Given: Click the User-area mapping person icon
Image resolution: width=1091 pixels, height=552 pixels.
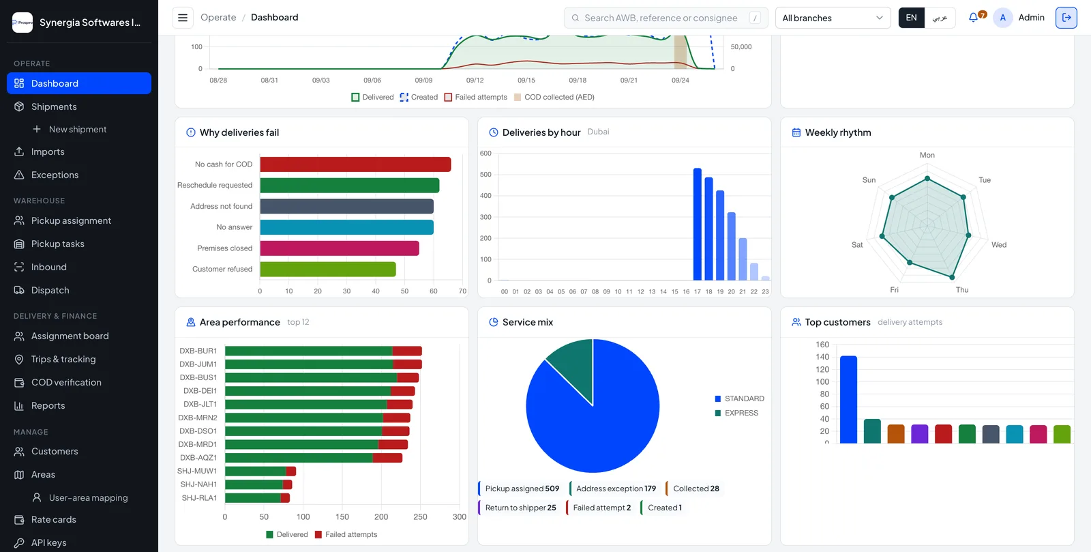Looking at the screenshot, I should click(x=37, y=497).
